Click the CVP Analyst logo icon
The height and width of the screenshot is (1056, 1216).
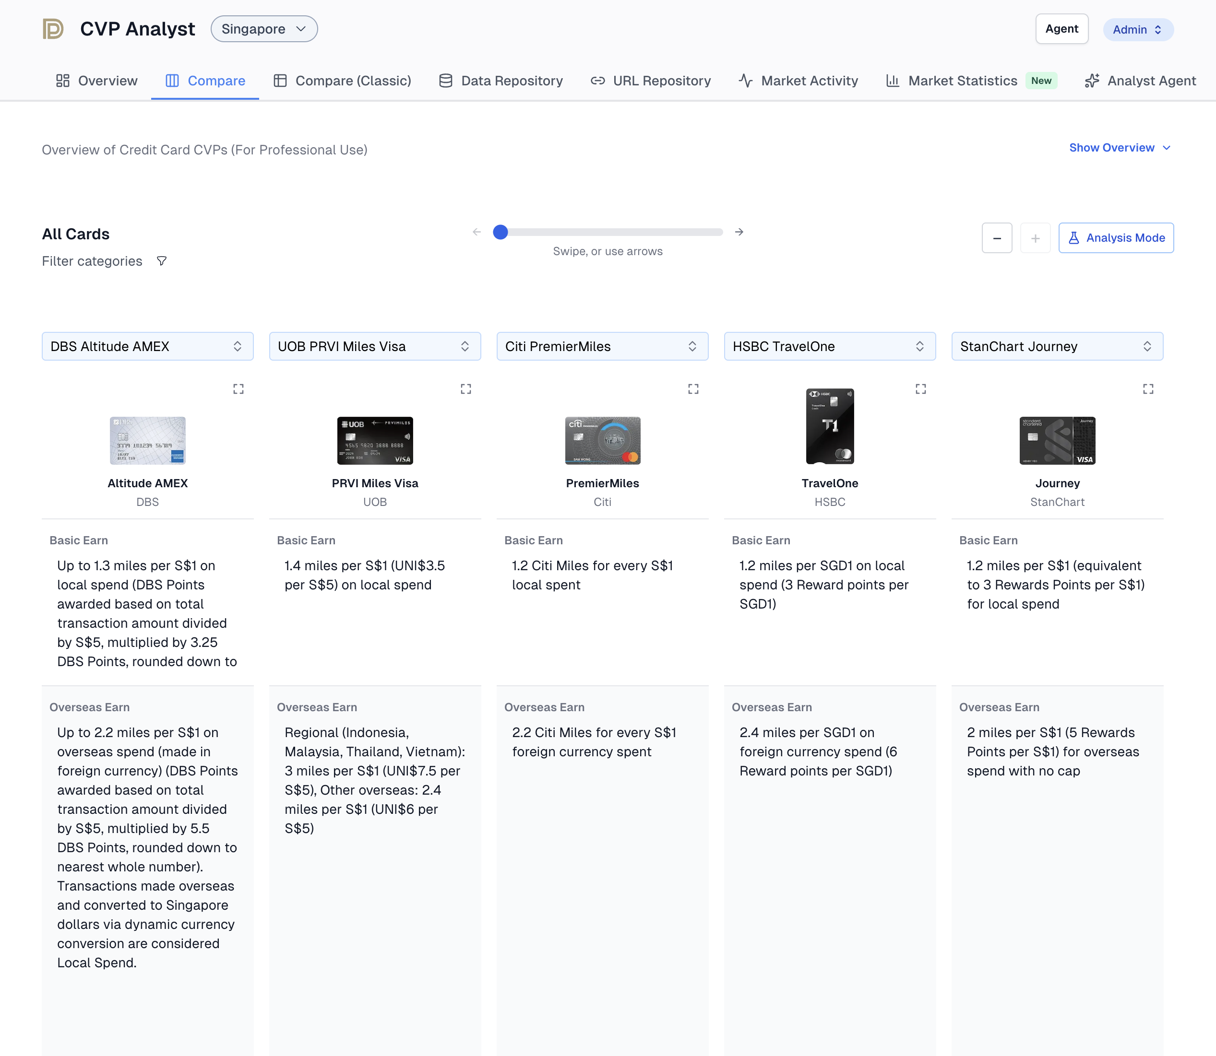pos(53,29)
